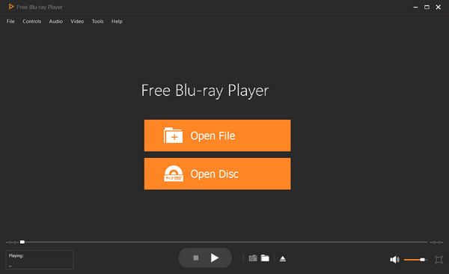The height and width of the screenshot is (274, 449).
Task: Click the app logo in title bar
Action: [x=11, y=7]
